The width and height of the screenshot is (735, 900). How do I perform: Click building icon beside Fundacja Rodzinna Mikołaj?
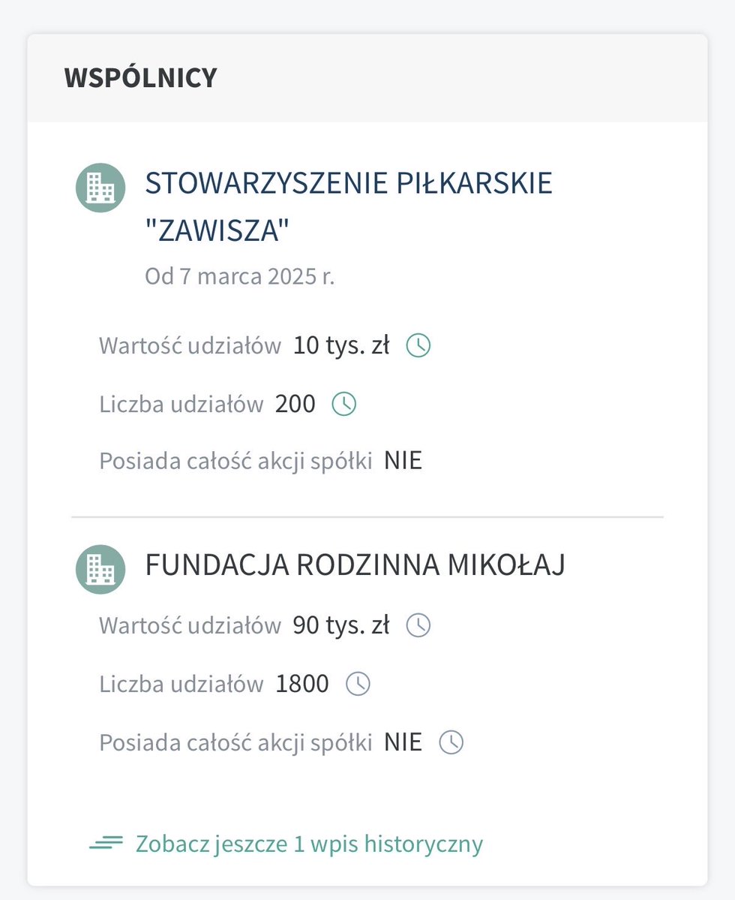(x=100, y=570)
